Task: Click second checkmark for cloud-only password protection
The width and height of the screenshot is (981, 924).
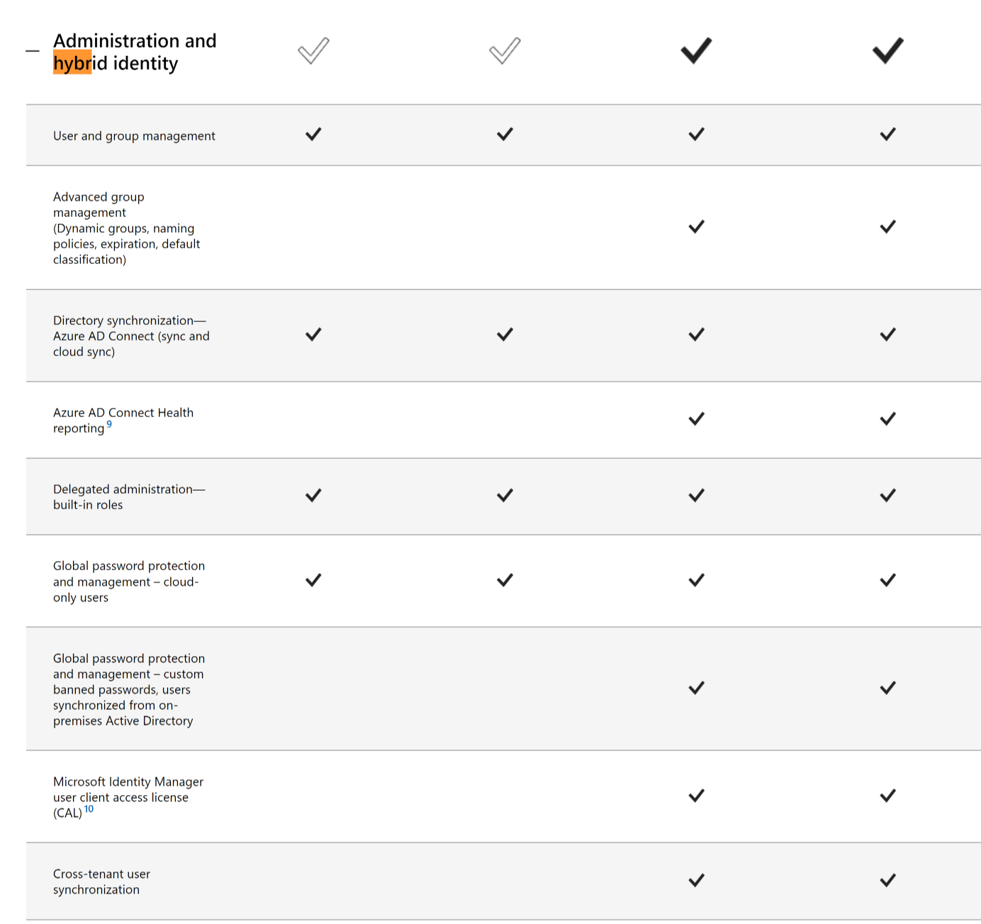Action: pos(505,580)
